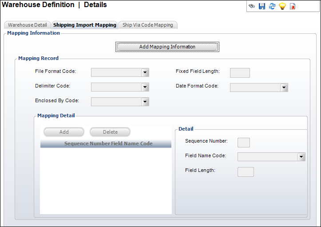Screen dimensions: 321x227
Task: Click the floppy disk save icon
Action: 262,7
